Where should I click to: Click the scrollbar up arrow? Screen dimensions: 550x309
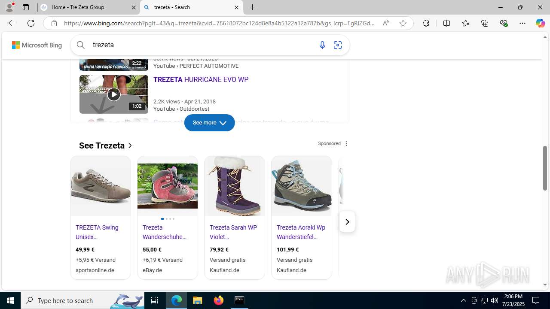coord(545,37)
